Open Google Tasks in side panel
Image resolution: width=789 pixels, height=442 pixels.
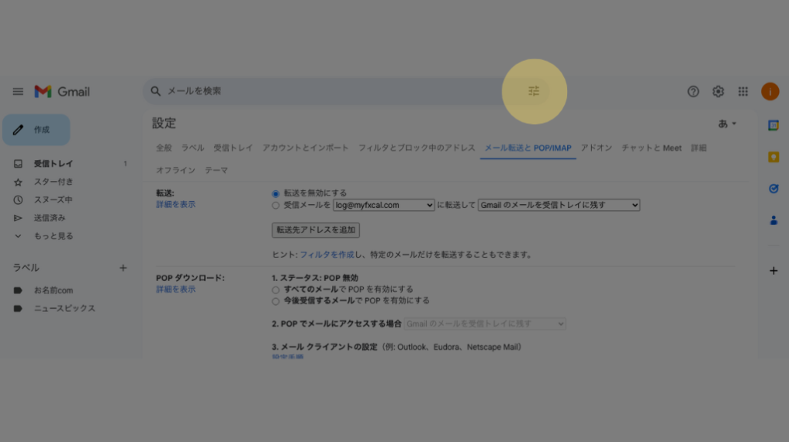tap(774, 189)
